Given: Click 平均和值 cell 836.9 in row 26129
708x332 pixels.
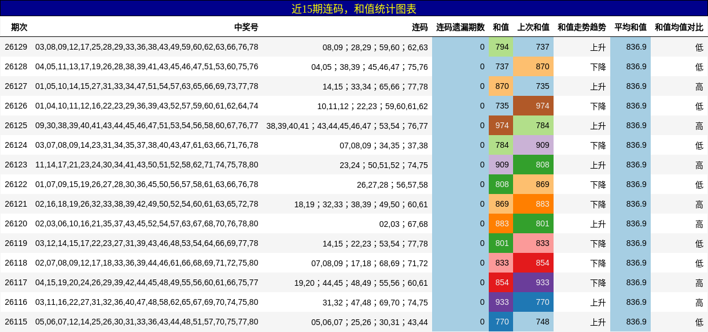Looking at the screenshot, I should (x=630, y=47).
